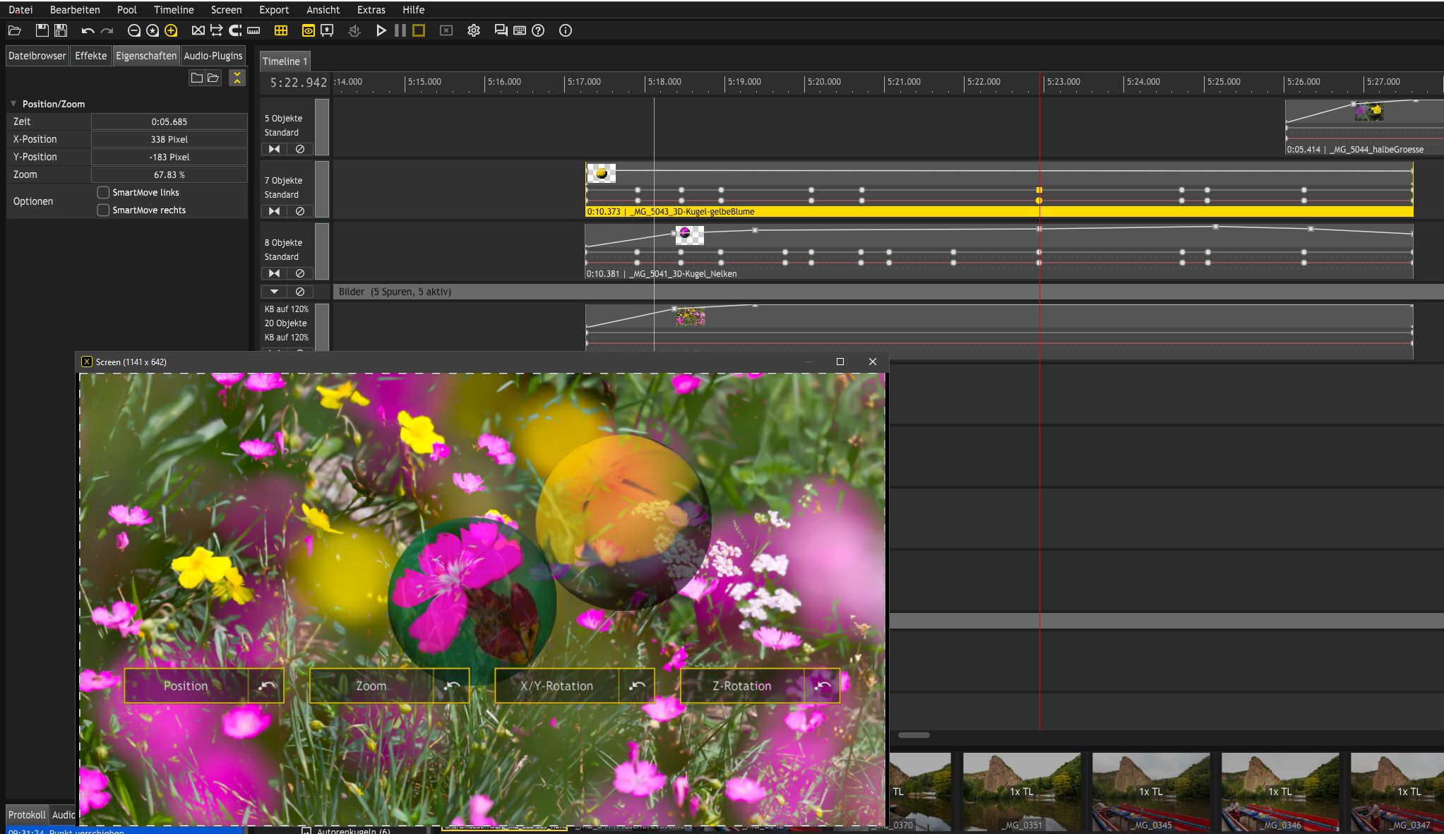Click the Zoom value 67.83 % field
Image resolution: width=1444 pixels, height=834 pixels.
tap(169, 174)
